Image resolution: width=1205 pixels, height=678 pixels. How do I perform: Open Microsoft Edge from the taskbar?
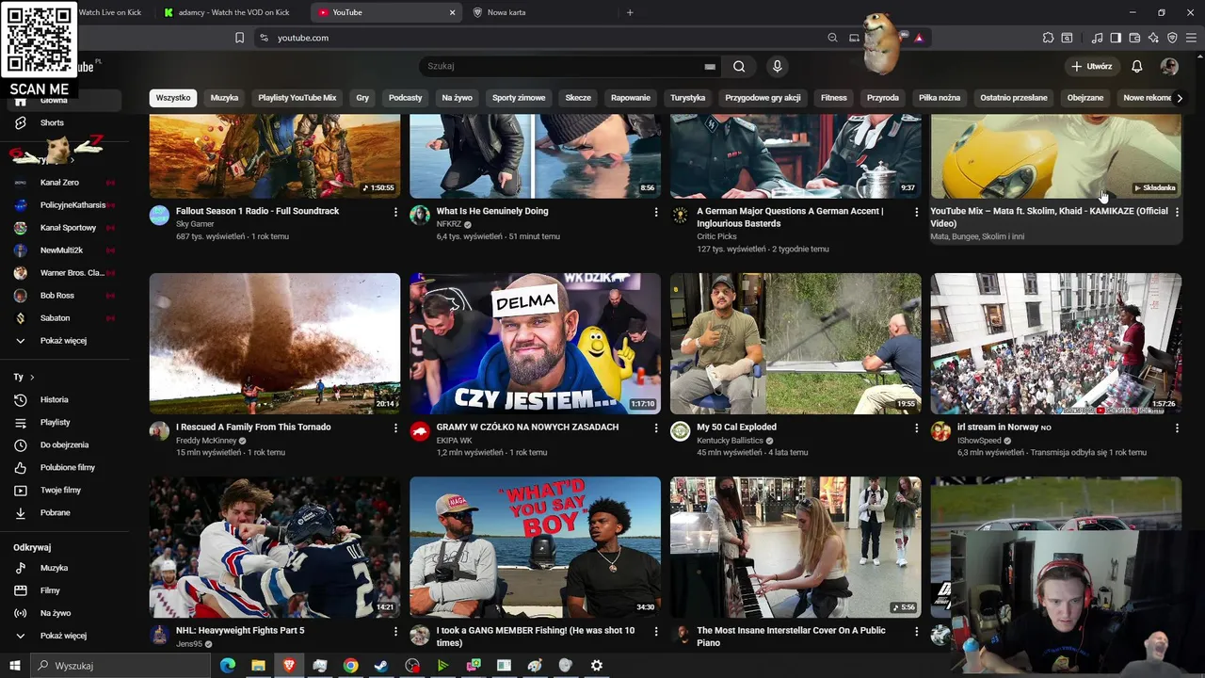click(227, 666)
